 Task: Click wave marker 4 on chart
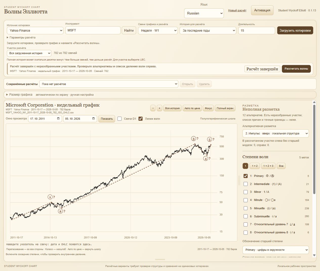click(x=206, y=159)
